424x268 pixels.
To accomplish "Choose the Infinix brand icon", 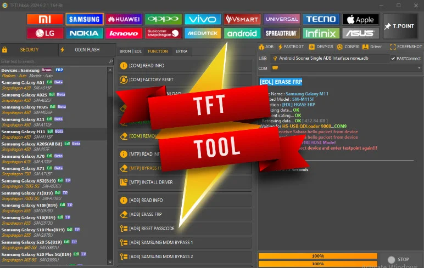I will click(321, 33).
